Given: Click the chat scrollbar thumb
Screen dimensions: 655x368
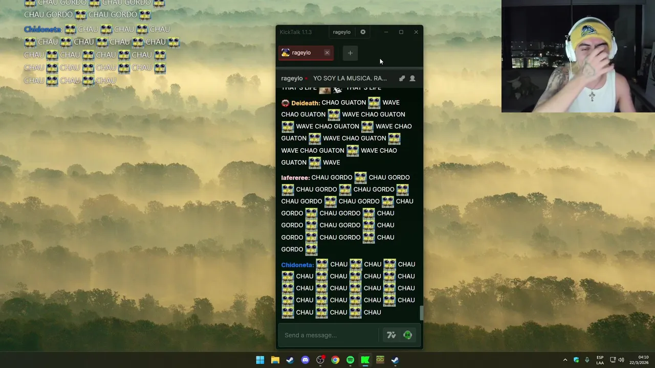Looking at the screenshot, I should [x=422, y=313].
